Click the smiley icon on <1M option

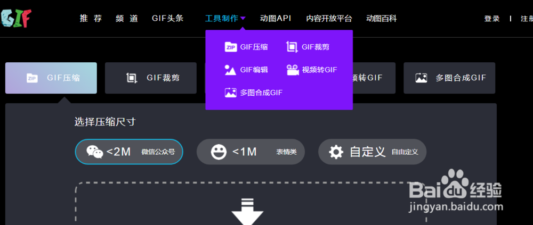tap(219, 152)
